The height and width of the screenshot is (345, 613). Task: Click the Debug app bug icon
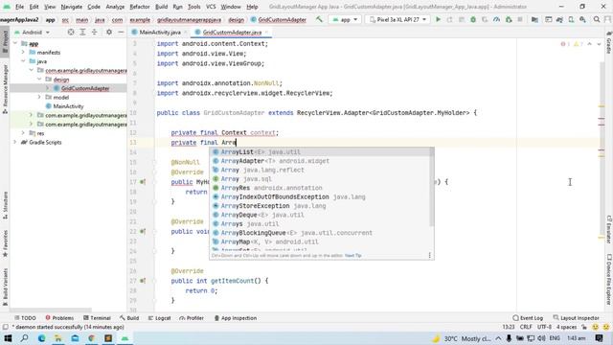[473, 19]
